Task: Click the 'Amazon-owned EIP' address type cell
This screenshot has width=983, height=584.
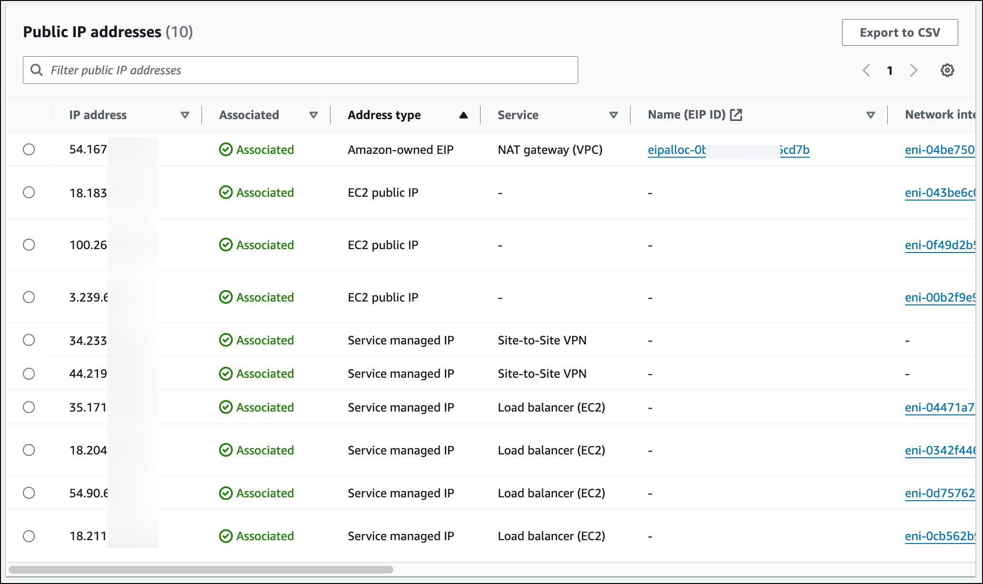Action: pyautogui.click(x=401, y=150)
